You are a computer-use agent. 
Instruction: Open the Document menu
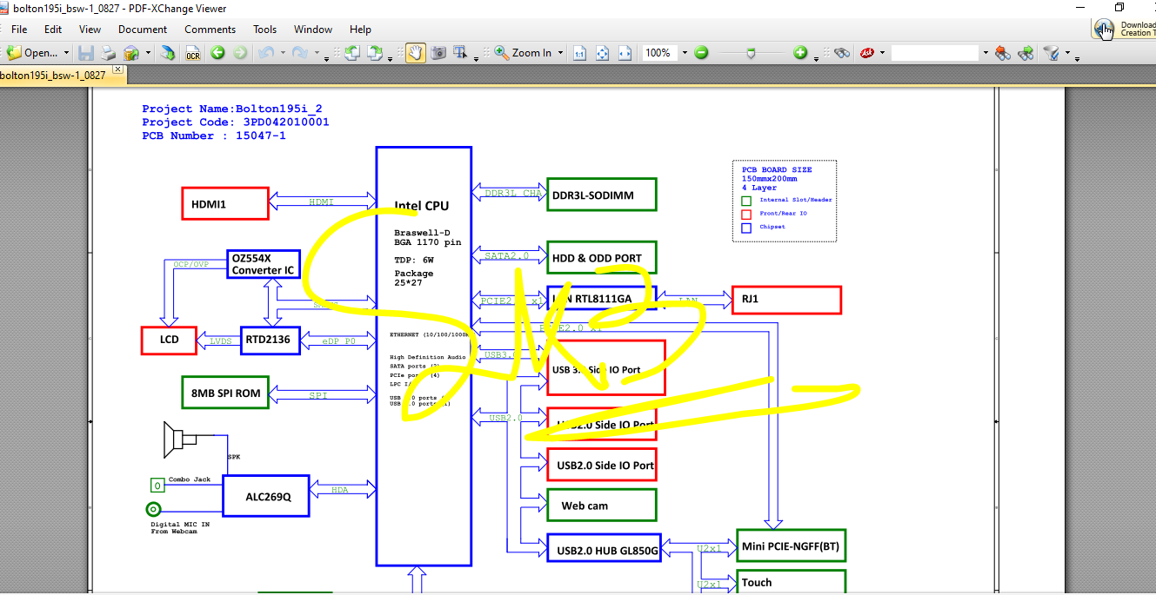[143, 29]
